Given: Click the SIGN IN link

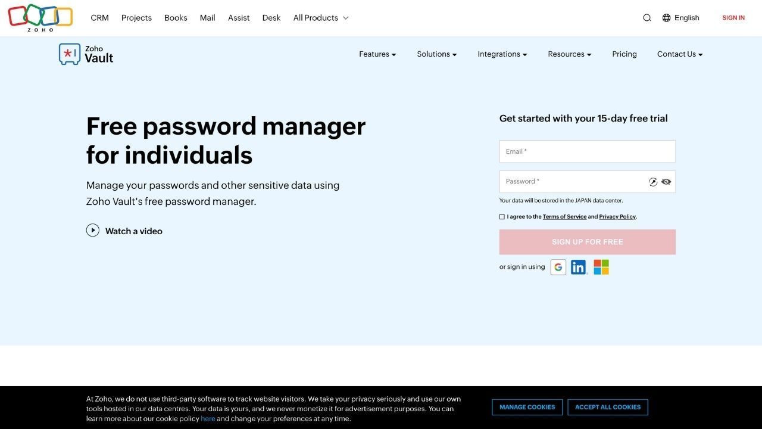Looking at the screenshot, I should [733, 18].
